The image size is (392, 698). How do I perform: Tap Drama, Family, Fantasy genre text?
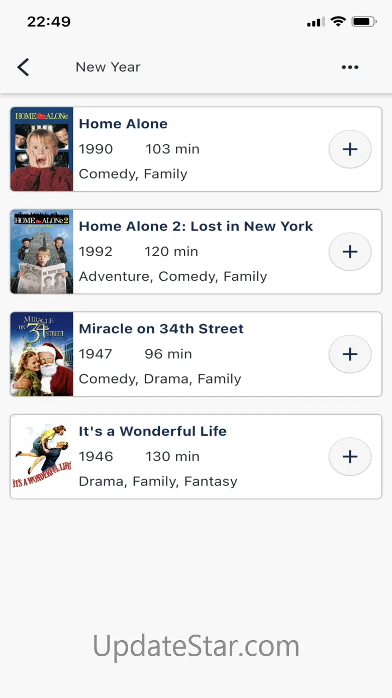pos(158,482)
